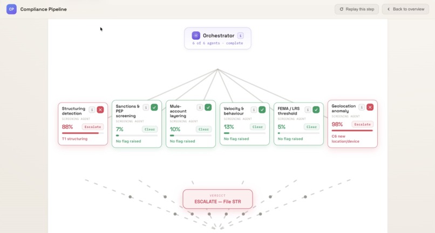The image size is (435, 233).
Task: Click red X status on Structuring detection
Action: click(x=100, y=110)
